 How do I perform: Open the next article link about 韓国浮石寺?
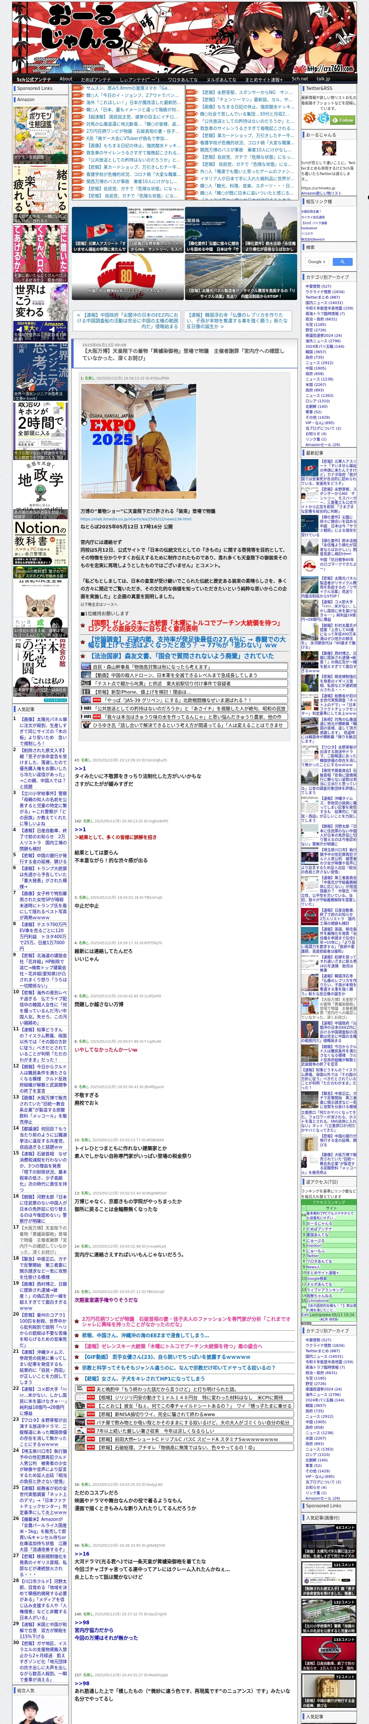click(x=237, y=321)
